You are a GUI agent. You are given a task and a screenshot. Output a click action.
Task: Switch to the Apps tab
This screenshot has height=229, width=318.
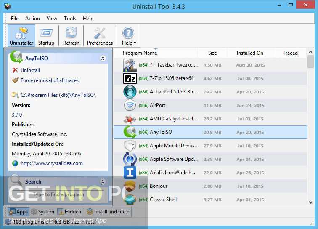click(x=19, y=212)
